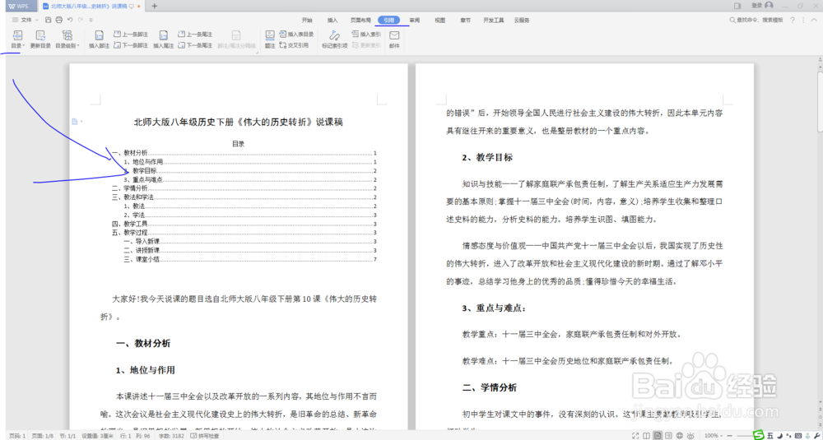823x440 pixels.
Task: Switch to reading layout view icon
Action: (x=648, y=436)
